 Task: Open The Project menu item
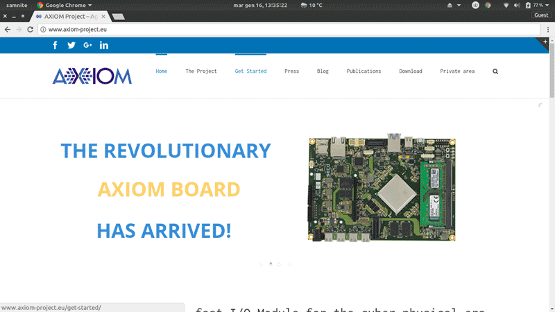click(x=201, y=71)
